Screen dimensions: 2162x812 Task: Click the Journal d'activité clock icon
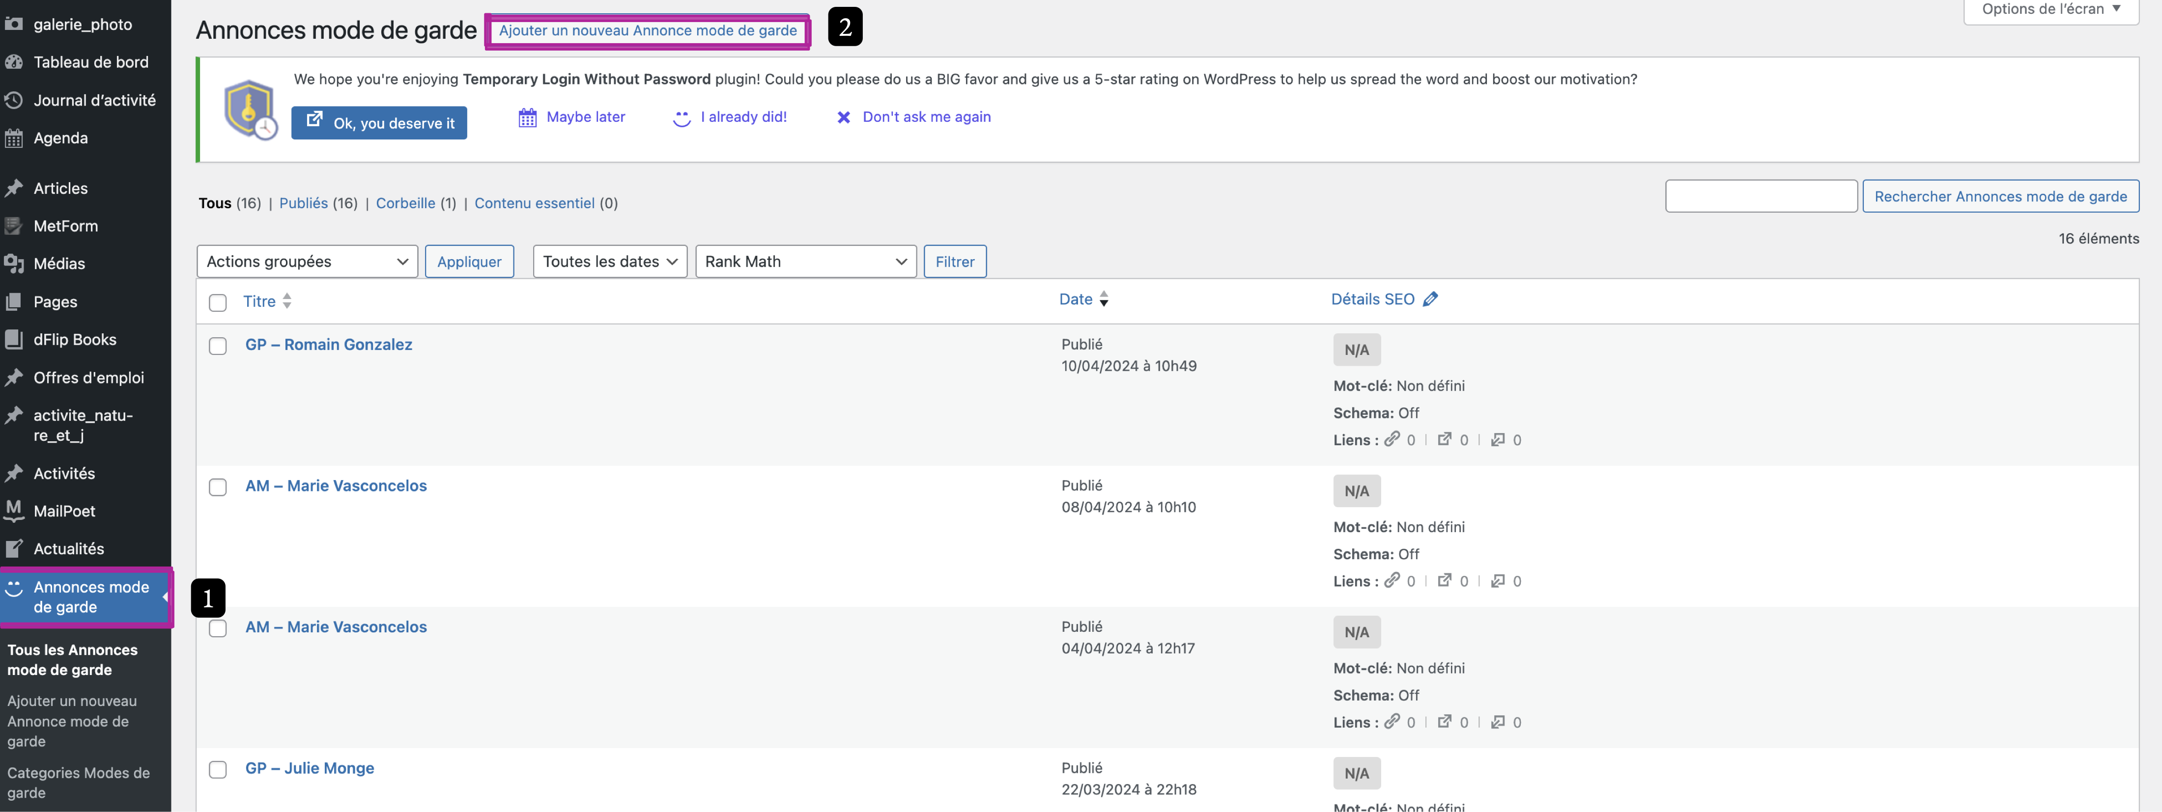[13, 100]
